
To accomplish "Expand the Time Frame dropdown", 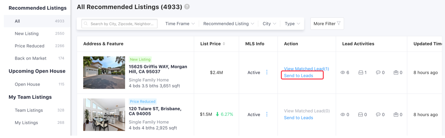I will (180, 24).
